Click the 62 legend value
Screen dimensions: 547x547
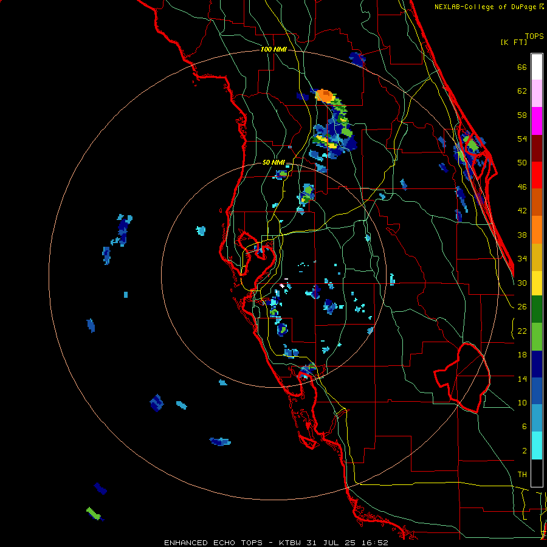point(522,91)
